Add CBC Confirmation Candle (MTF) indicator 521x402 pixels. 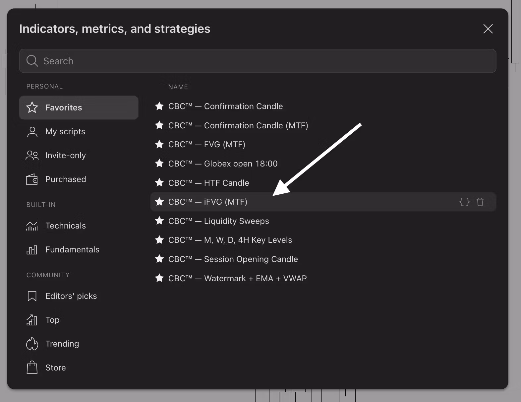click(323, 125)
